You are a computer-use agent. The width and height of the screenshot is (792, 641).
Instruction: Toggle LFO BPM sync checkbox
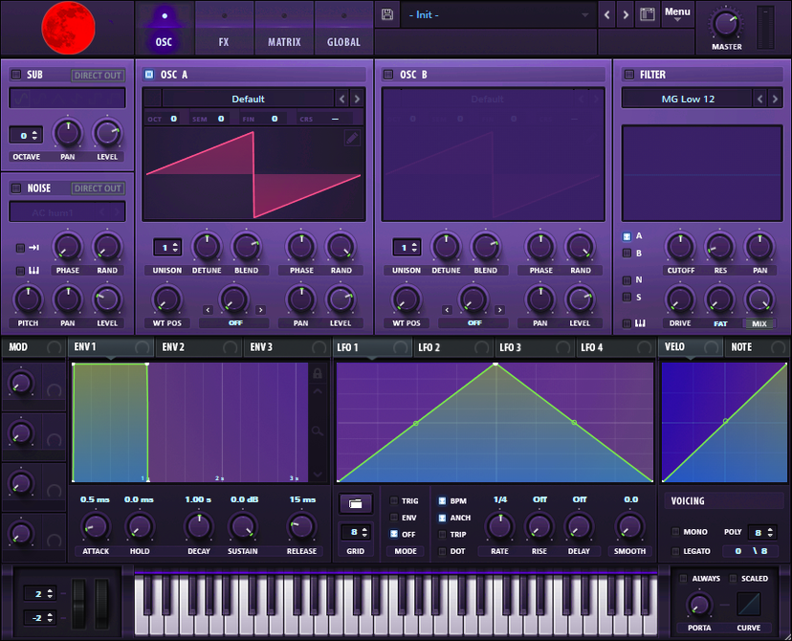pyautogui.click(x=442, y=501)
